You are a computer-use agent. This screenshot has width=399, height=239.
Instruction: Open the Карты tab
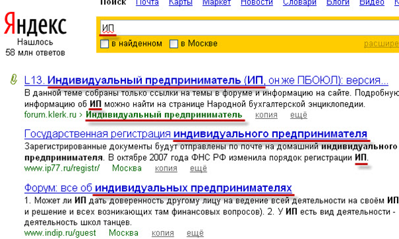coord(181,3)
